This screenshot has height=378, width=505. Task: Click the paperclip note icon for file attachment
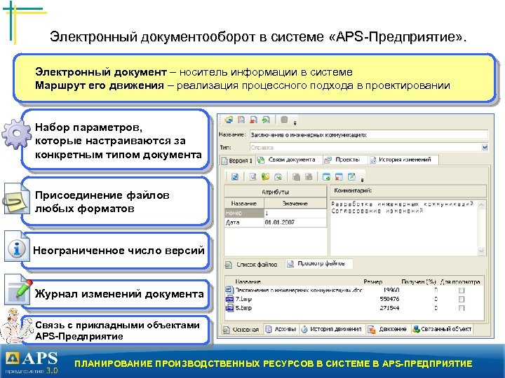pos(16,199)
